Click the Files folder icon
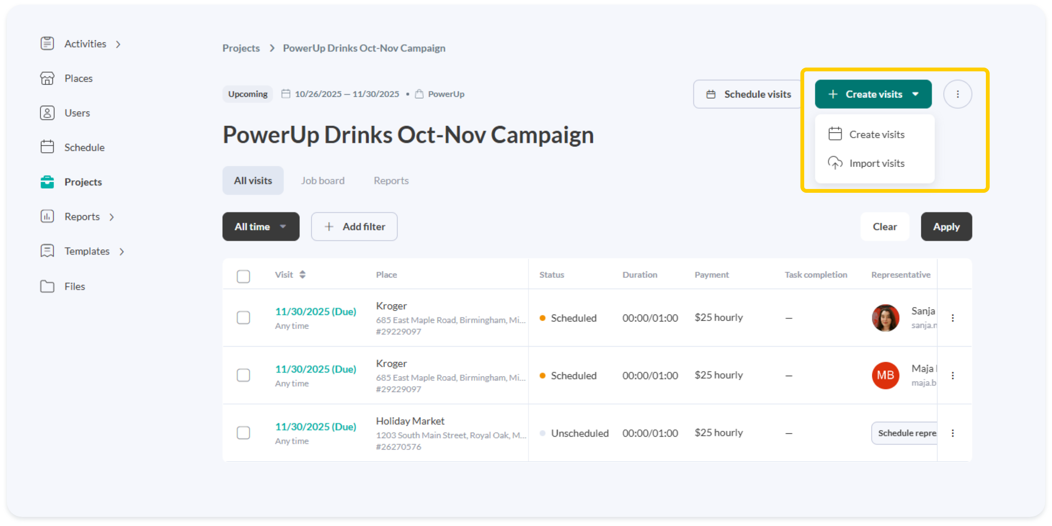1052x526 pixels. point(47,286)
